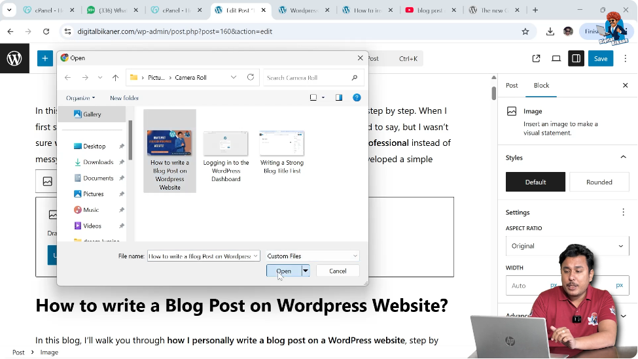Screen dimensions: 638x359
Task: Close the settings sidebar with X
Action: (626, 86)
